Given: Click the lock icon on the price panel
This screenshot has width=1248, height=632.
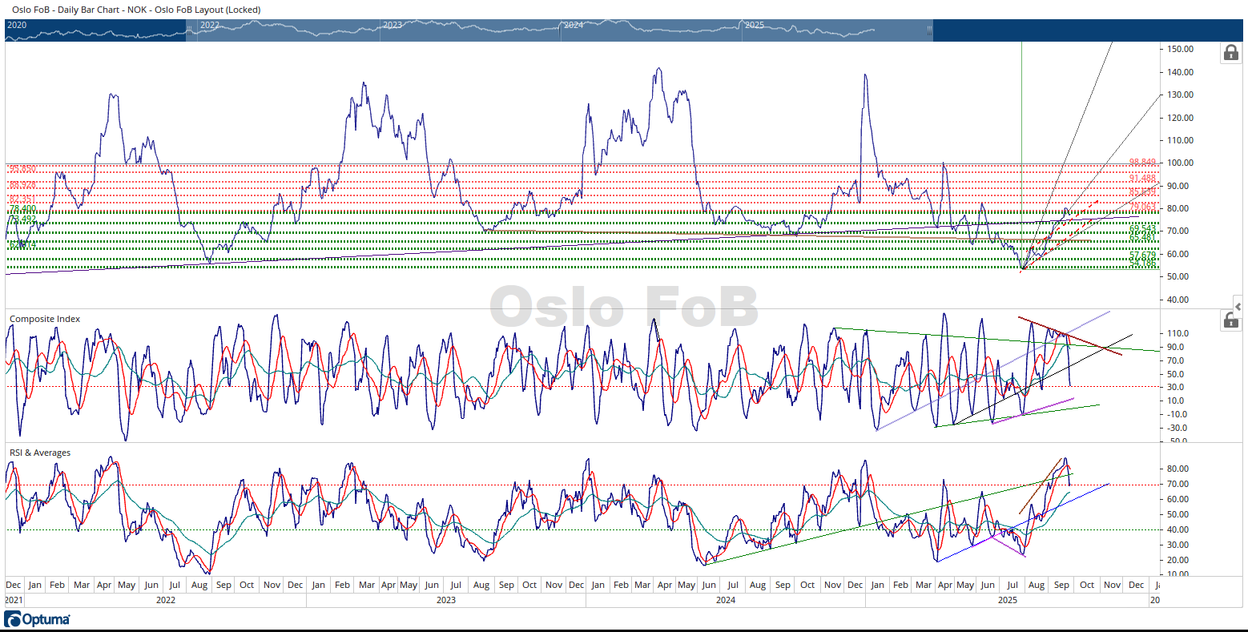Looking at the screenshot, I should [x=1230, y=53].
